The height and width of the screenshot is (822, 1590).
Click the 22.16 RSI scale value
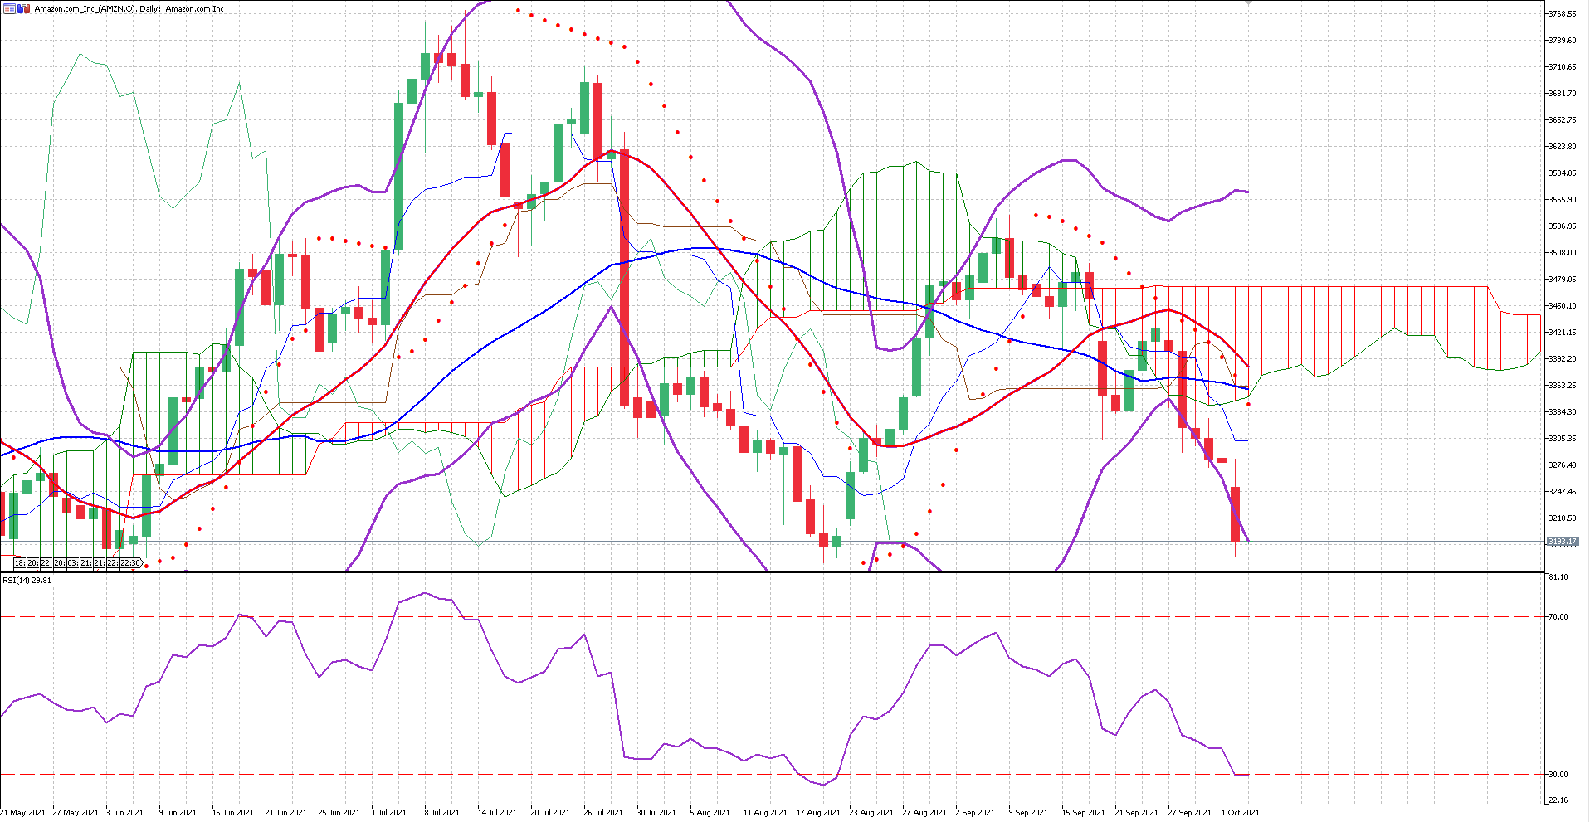(x=1558, y=800)
